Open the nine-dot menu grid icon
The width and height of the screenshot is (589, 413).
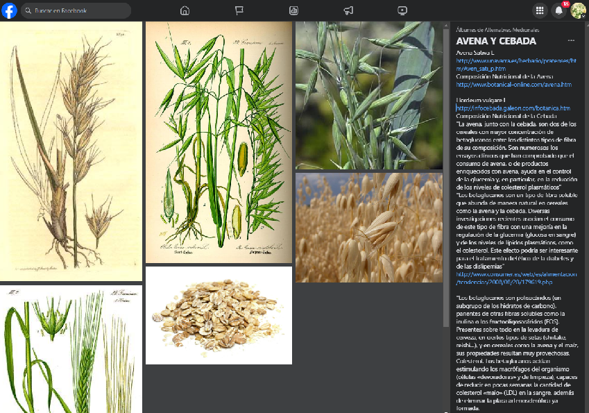[x=540, y=10]
